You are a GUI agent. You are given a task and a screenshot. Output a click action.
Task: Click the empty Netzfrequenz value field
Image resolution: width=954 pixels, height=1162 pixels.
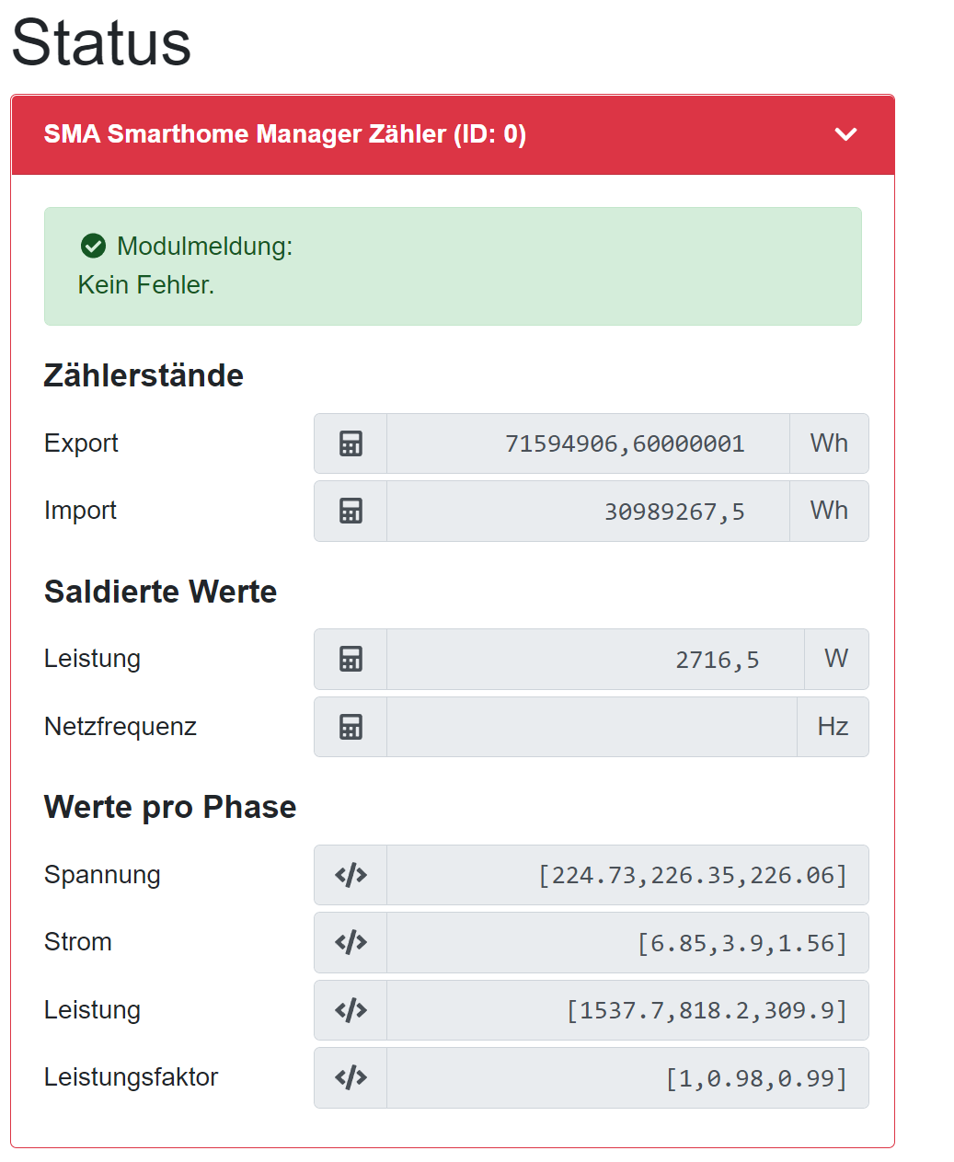[592, 727]
